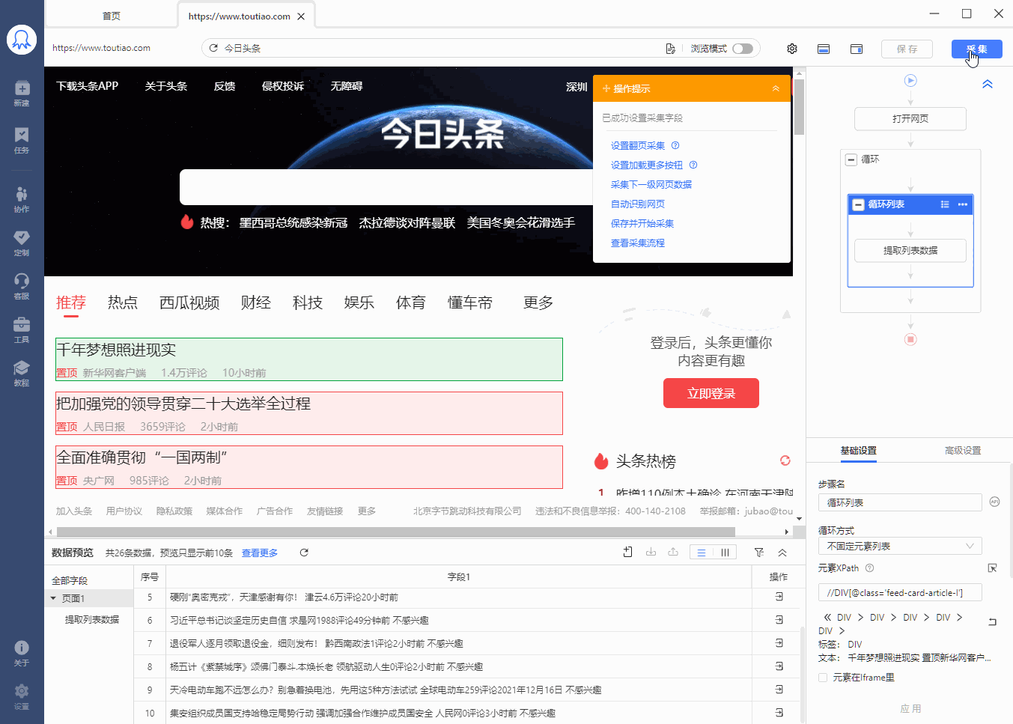Switch to the 高级设置 tab

point(963,451)
